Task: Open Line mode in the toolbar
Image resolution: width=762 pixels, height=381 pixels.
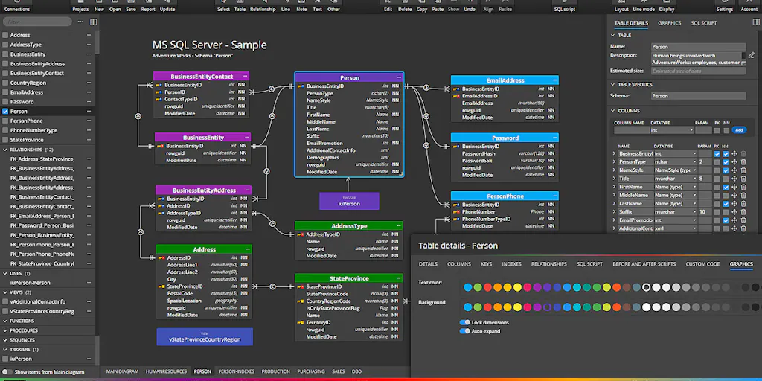Action: [643, 7]
